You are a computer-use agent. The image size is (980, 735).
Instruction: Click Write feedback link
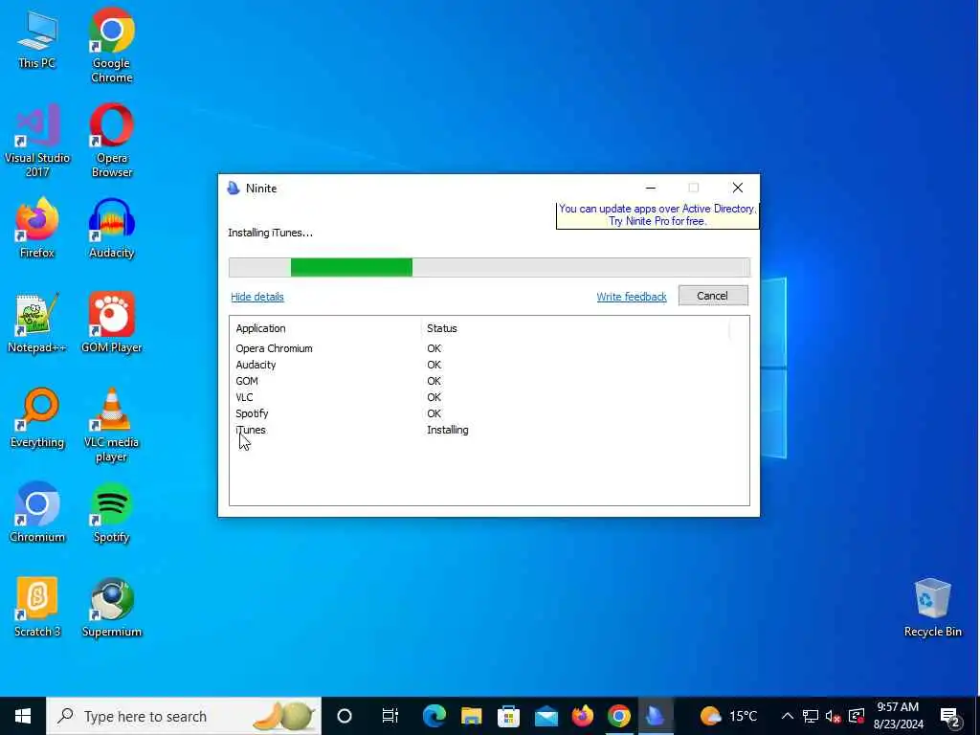click(632, 297)
